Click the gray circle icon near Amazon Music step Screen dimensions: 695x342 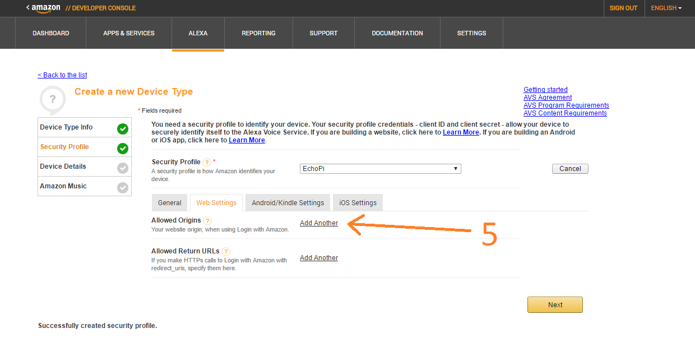(123, 186)
